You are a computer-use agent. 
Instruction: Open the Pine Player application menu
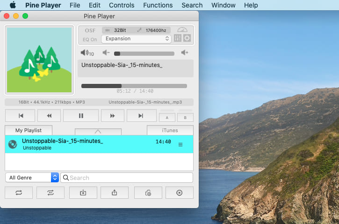pyautogui.click(x=43, y=5)
